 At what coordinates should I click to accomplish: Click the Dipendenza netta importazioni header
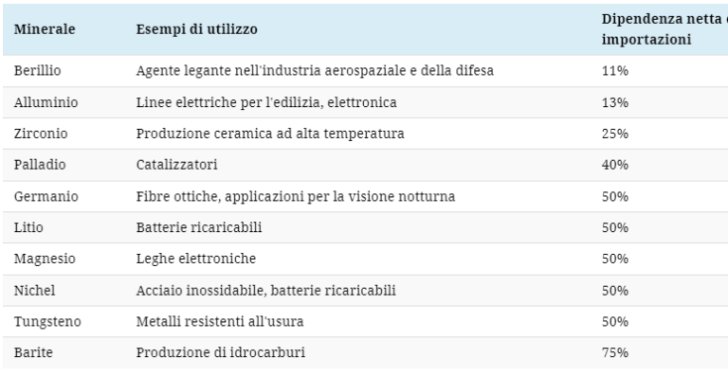(664, 29)
